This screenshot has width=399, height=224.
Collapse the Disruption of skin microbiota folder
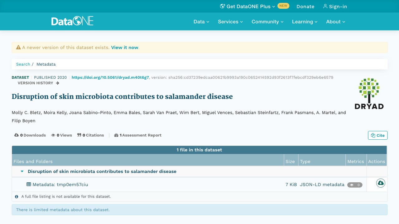click(x=22, y=171)
